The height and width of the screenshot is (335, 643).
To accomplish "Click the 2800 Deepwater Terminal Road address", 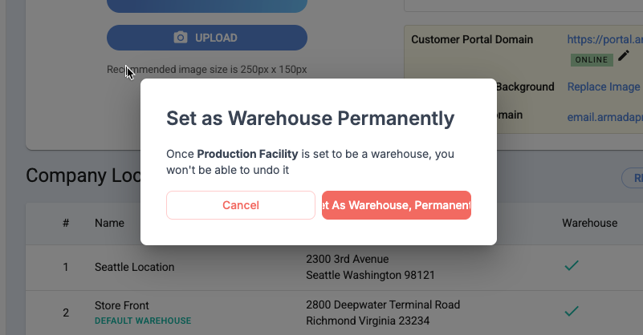I will click(383, 305).
